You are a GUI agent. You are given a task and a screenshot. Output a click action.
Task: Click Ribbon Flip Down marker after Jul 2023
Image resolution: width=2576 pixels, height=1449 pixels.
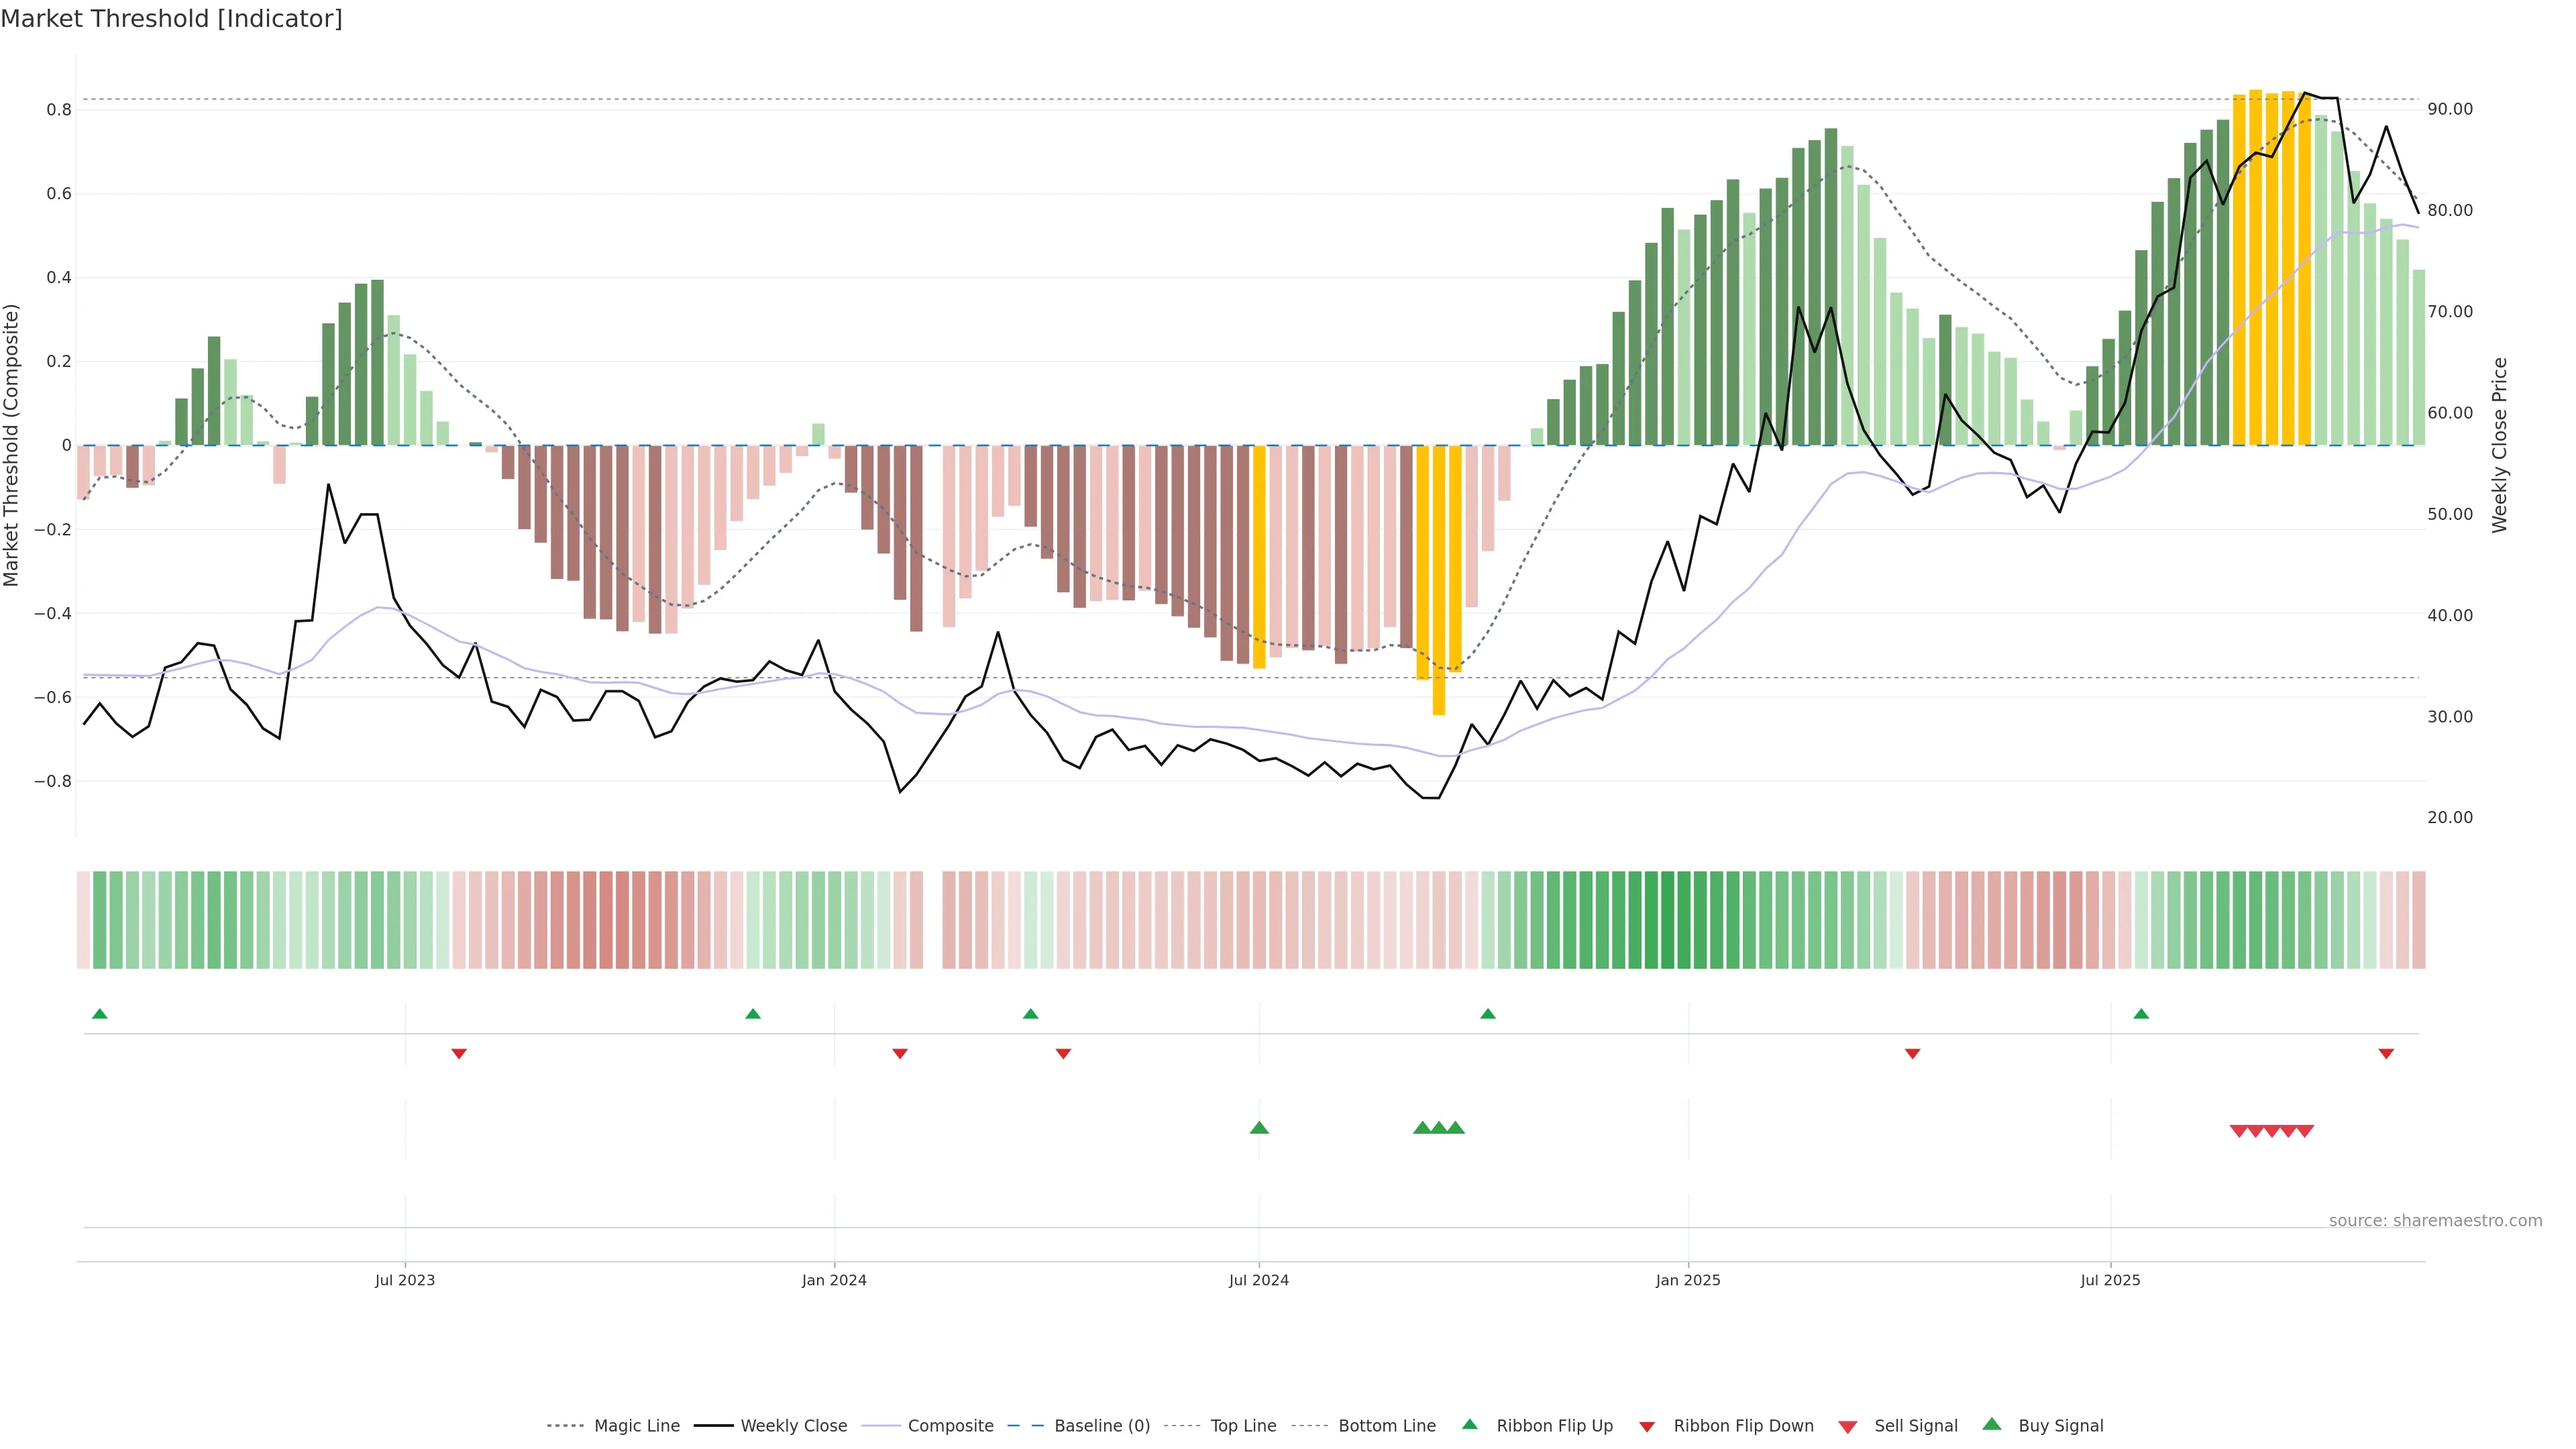pos(459,1054)
